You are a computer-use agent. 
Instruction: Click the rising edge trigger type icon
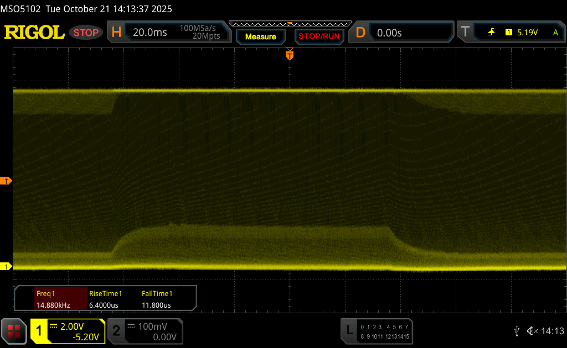pyautogui.click(x=491, y=33)
